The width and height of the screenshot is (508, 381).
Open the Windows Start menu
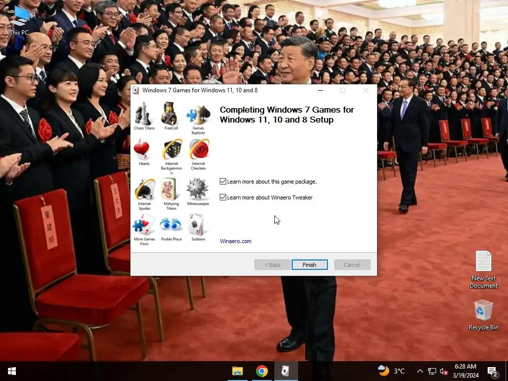12,371
